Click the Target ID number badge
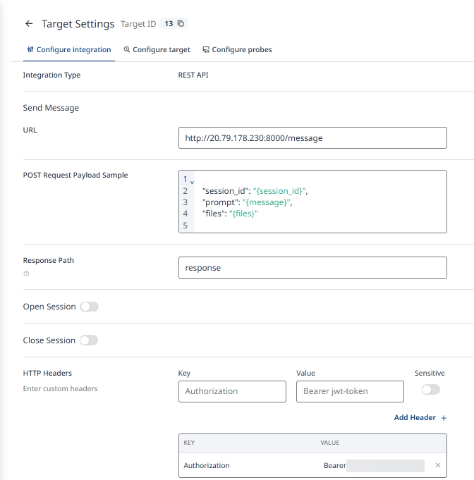 point(169,24)
